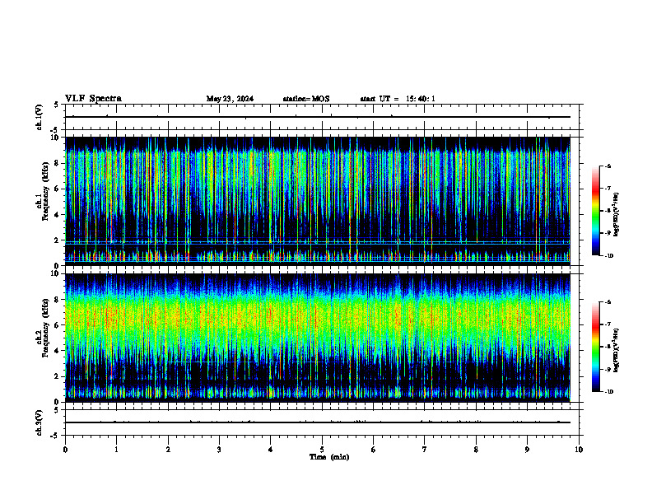Click the ch.3 voltage trace strip
652x504 pixels.
pos(322,422)
